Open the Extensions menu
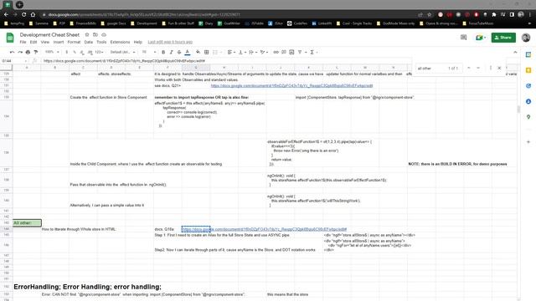The width and height of the screenshot is (536, 301). tap(120, 42)
